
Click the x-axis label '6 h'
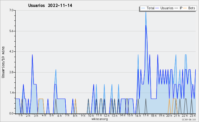[59, 115]
